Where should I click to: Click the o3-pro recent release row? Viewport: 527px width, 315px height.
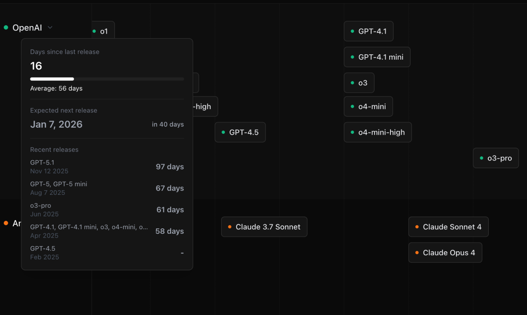click(107, 210)
